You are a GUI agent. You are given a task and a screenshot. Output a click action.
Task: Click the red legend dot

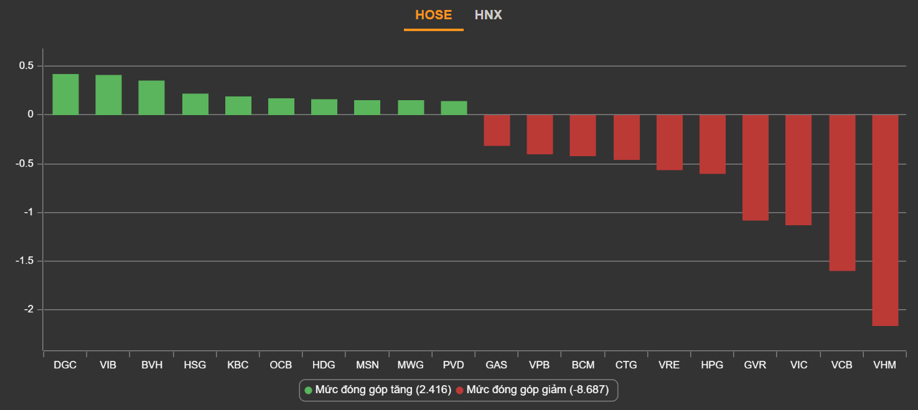459,390
